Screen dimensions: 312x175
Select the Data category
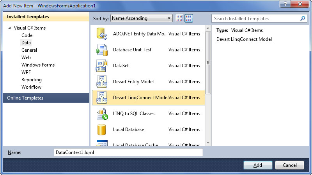tap(26, 43)
